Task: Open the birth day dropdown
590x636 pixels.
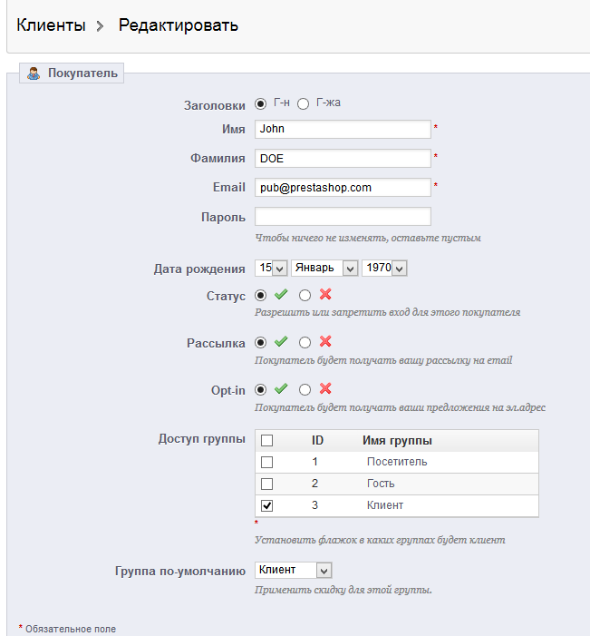Action: [272, 268]
